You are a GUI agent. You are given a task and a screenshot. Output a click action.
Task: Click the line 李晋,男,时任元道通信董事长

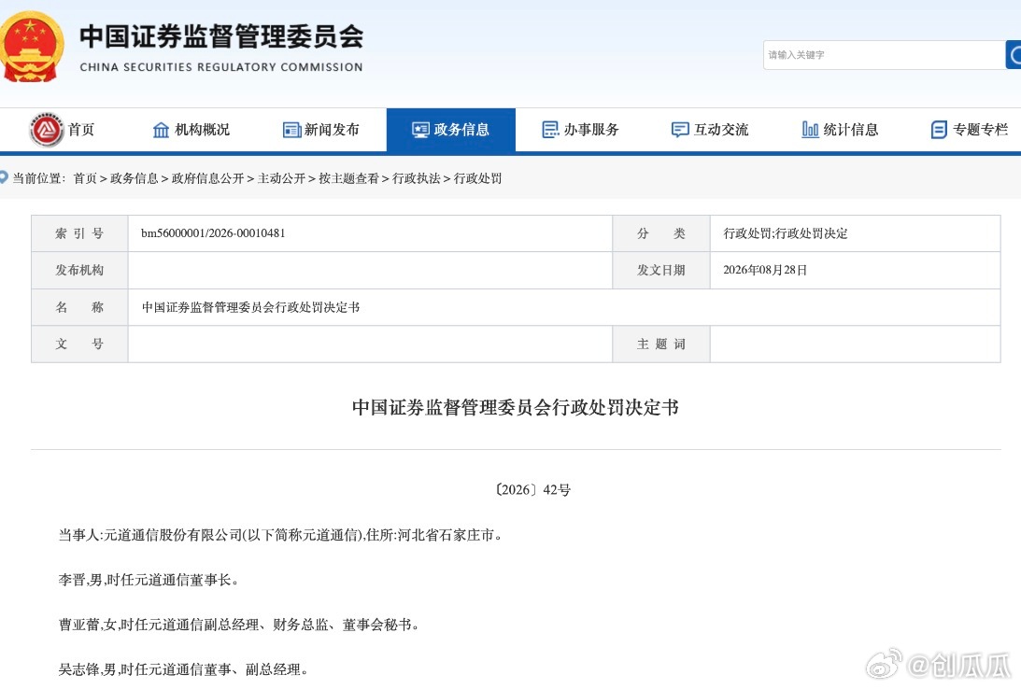149,580
